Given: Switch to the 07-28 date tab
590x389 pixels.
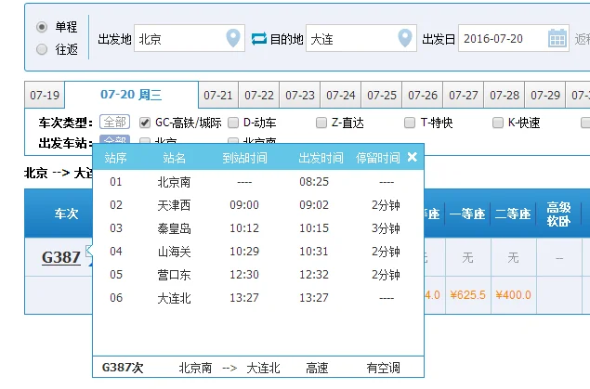Looking at the screenshot, I should pos(505,95).
